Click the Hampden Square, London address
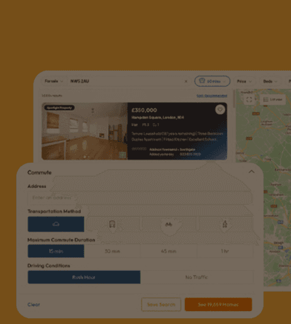The height and width of the screenshot is (324, 291). [x=158, y=117]
